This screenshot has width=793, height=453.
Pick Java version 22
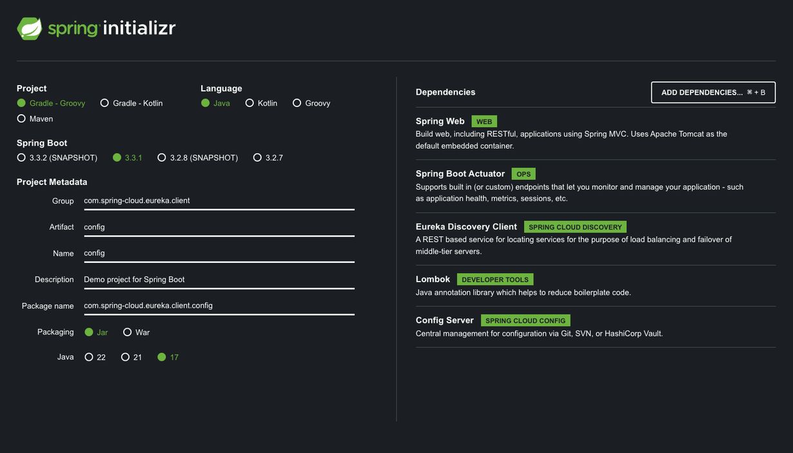click(95, 357)
